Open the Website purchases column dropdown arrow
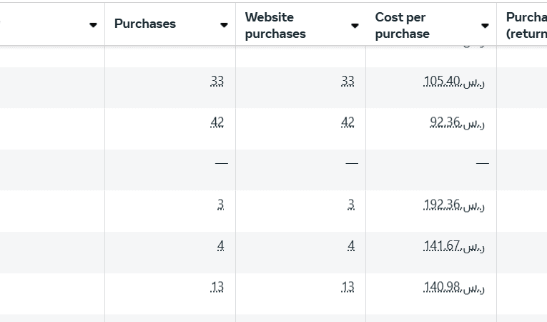The image size is (547, 322). coord(355,25)
